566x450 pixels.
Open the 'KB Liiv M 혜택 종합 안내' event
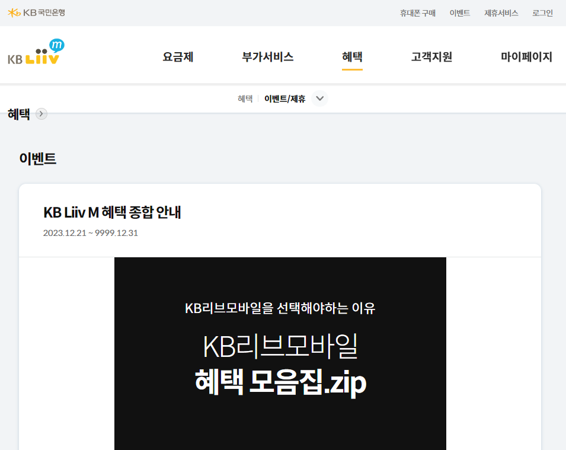tap(113, 213)
